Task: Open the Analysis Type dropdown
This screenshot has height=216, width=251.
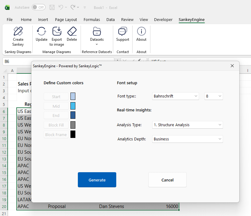Action: point(187,125)
